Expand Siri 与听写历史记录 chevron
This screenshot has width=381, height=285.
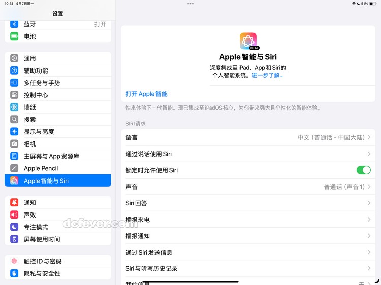pyautogui.click(x=369, y=268)
